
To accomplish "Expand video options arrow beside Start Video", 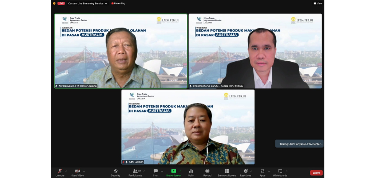I will pyautogui.click(x=84, y=171).
